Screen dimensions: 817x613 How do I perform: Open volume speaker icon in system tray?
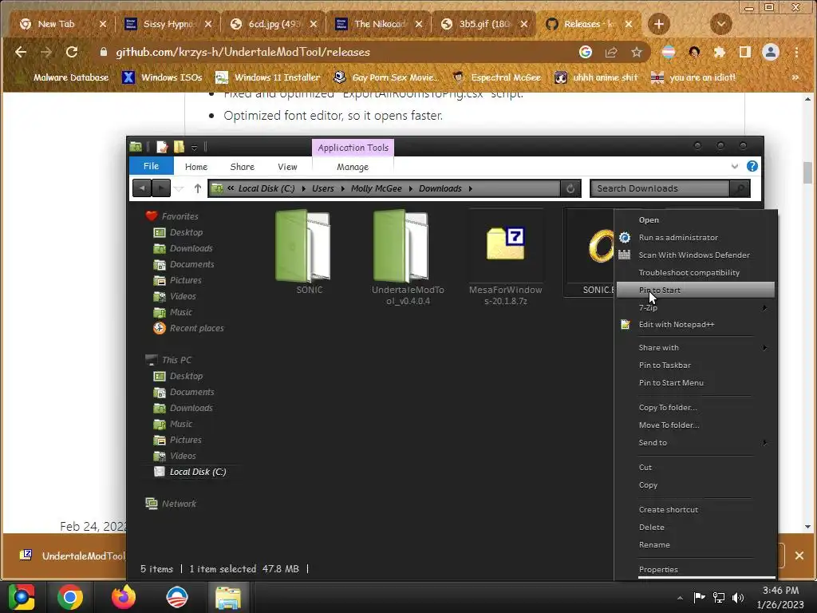(738, 597)
